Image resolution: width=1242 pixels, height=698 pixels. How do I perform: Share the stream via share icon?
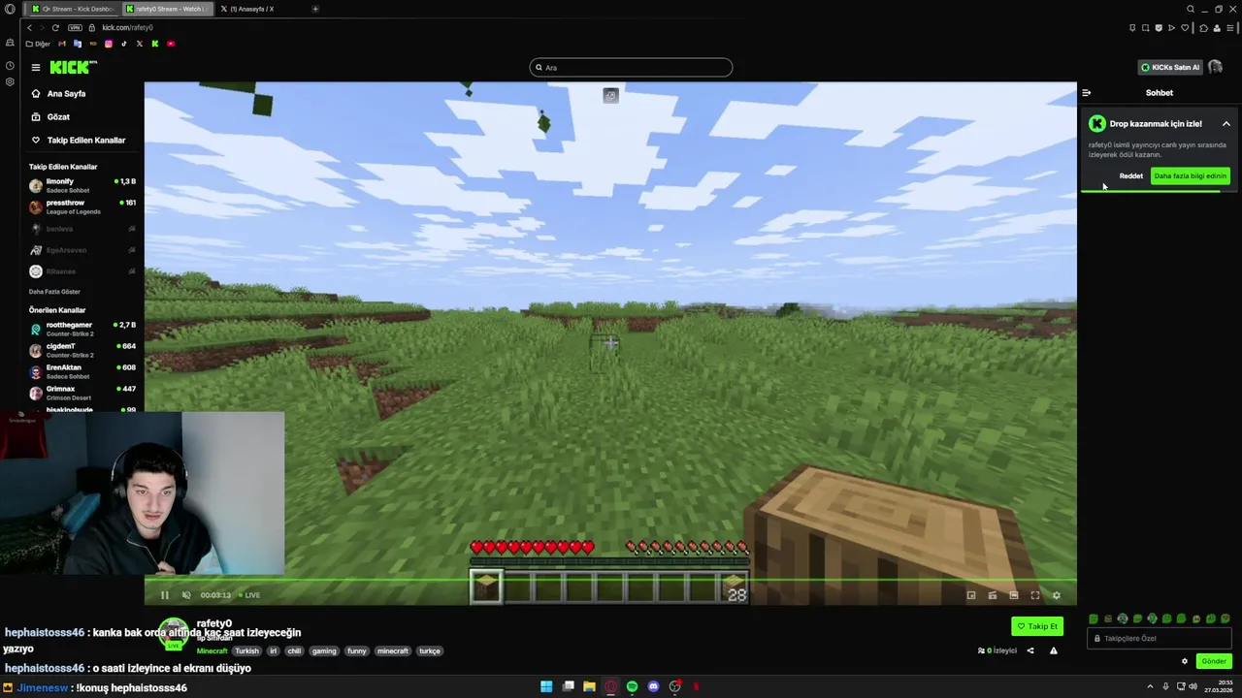(x=1030, y=650)
